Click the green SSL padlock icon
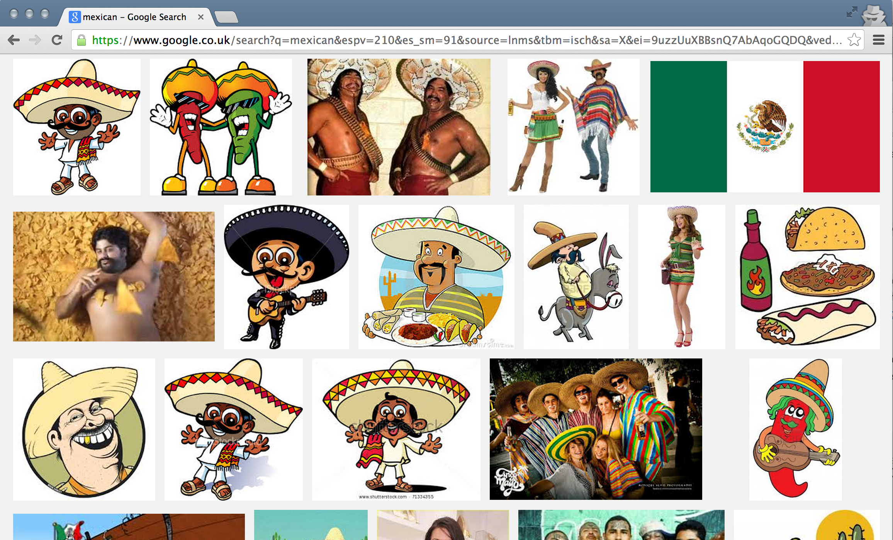This screenshot has height=540, width=893. pyautogui.click(x=81, y=40)
